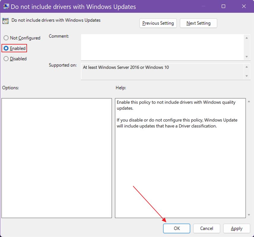Click the Comment box scroll down arrow
The image size is (254, 237).
pyautogui.click(x=247, y=56)
